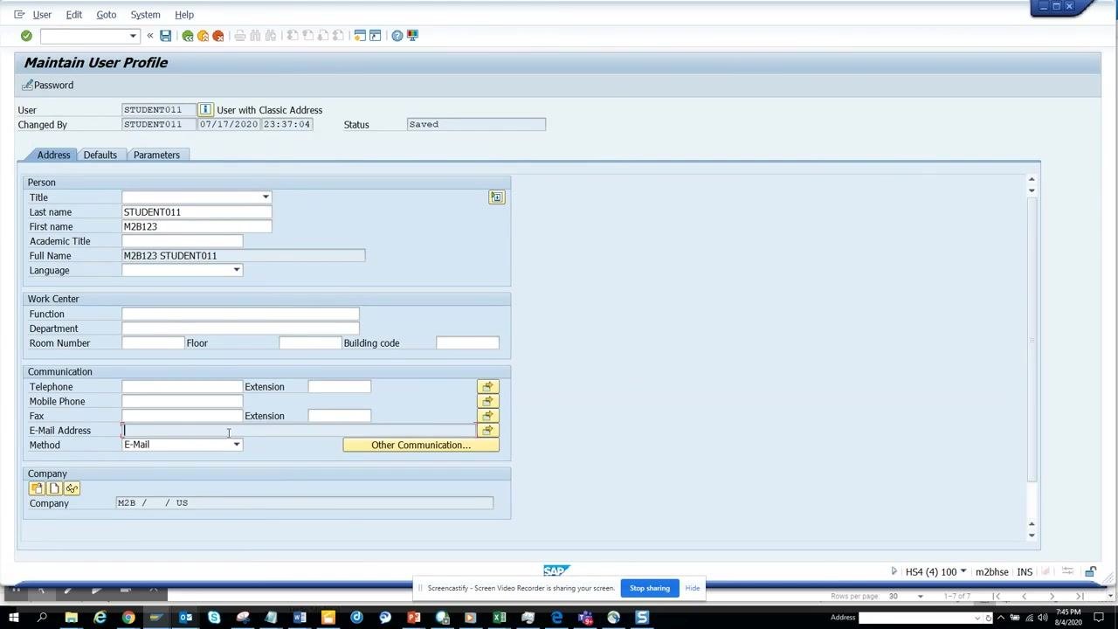
Task: Click the Mobile Phone input field
Action: tap(183, 402)
